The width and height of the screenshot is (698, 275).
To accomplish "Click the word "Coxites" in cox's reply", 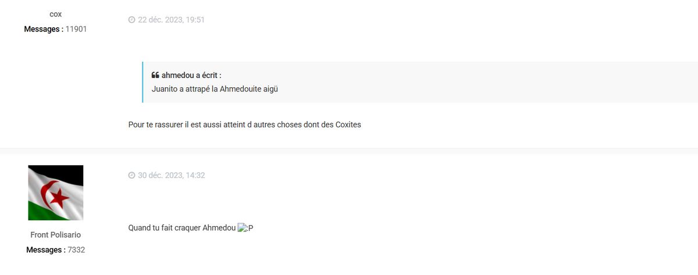I will 348,125.
